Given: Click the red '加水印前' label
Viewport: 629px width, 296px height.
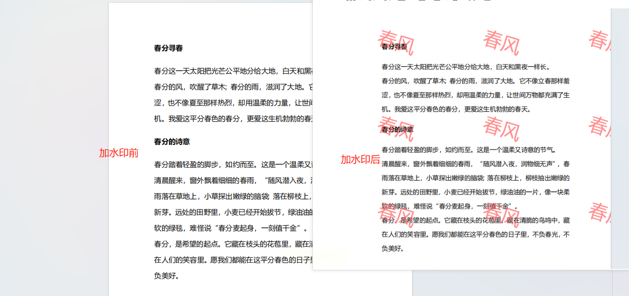Looking at the screenshot, I should tap(119, 153).
